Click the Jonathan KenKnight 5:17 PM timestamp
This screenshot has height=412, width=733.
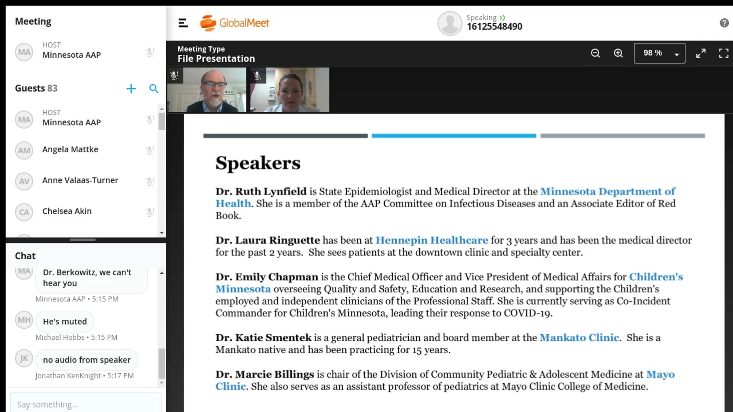tap(85, 376)
